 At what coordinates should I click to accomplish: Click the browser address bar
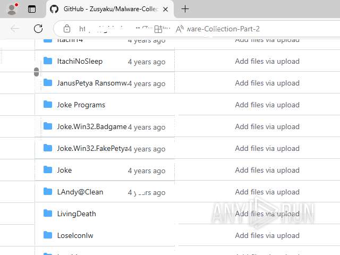click(x=197, y=29)
